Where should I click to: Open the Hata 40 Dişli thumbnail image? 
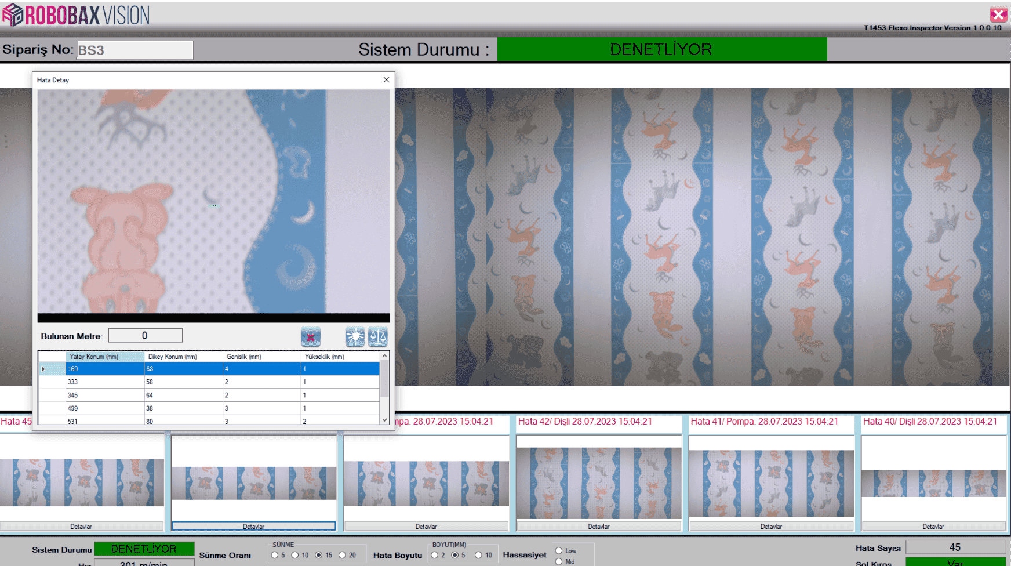[x=933, y=483]
